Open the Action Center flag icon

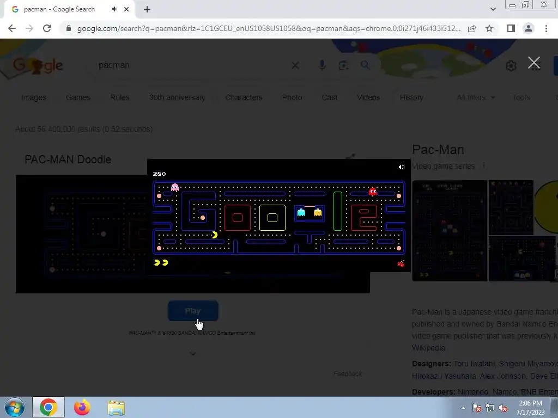pos(476,408)
